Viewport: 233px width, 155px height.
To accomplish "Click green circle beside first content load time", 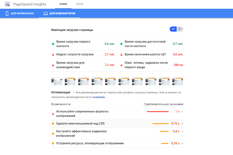I will (x=53, y=44).
